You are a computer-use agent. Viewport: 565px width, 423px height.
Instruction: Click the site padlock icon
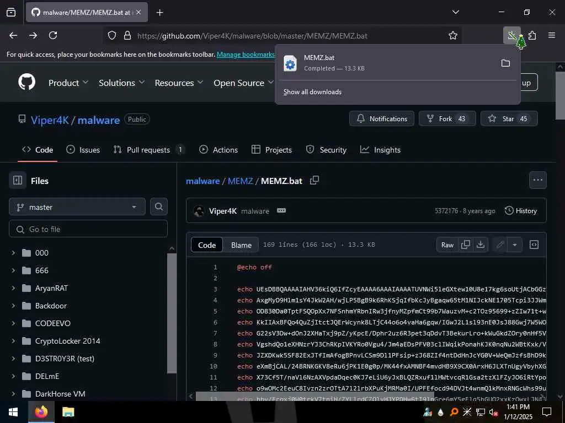tap(127, 36)
